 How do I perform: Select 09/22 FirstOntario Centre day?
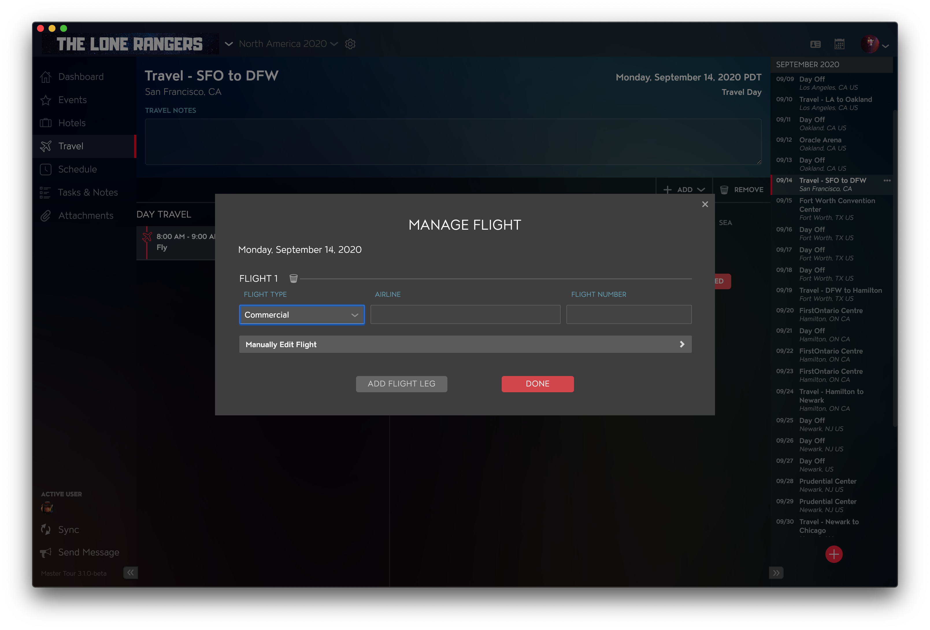pos(831,355)
